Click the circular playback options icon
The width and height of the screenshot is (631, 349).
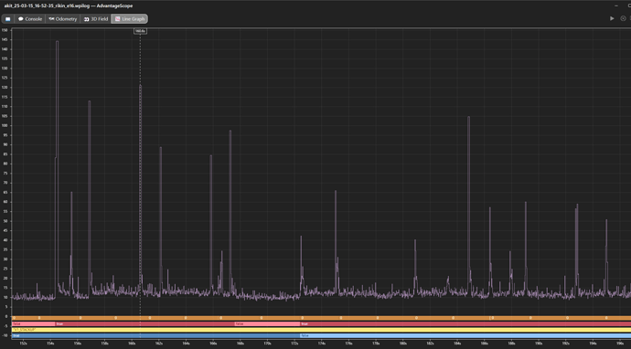point(624,18)
